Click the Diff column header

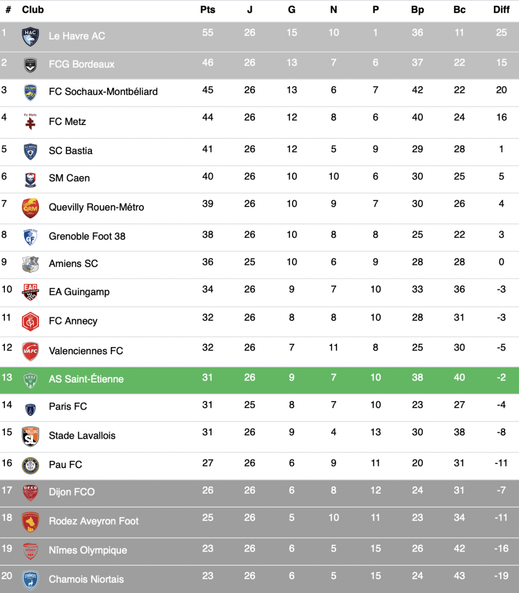[x=501, y=10]
